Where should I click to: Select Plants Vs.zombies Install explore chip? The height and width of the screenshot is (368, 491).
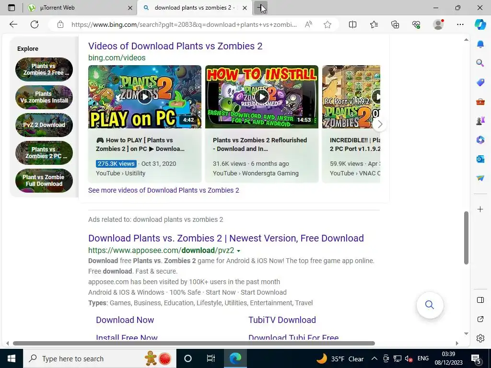point(44,97)
